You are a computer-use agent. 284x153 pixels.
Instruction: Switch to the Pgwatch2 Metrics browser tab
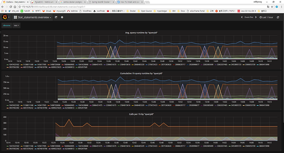point(44,2)
